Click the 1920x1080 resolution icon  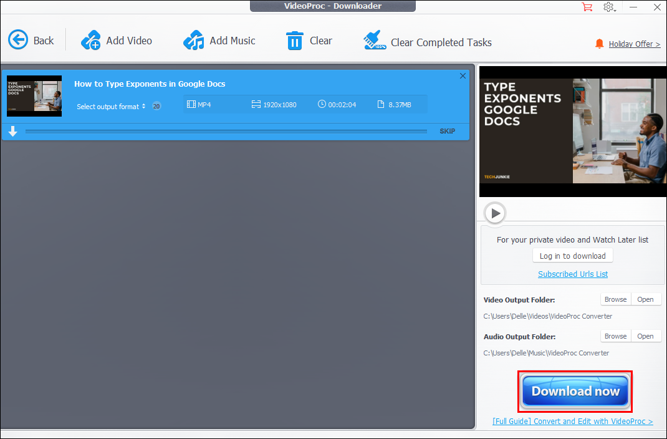[x=256, y=104]
